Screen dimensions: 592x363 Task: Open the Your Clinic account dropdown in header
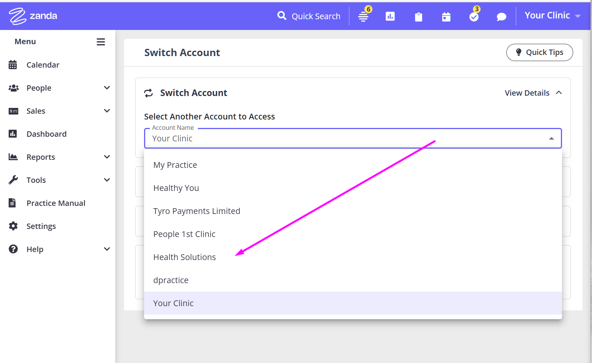click(x=552, y=16)
